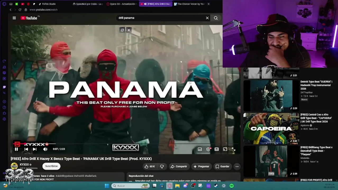Click the #ukdrilltypebeat hashtag
This screenshot has width=338, height=190.
[x=65, y=176]
